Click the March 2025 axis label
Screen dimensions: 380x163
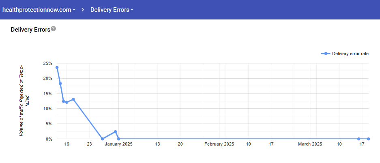[310, 144]
